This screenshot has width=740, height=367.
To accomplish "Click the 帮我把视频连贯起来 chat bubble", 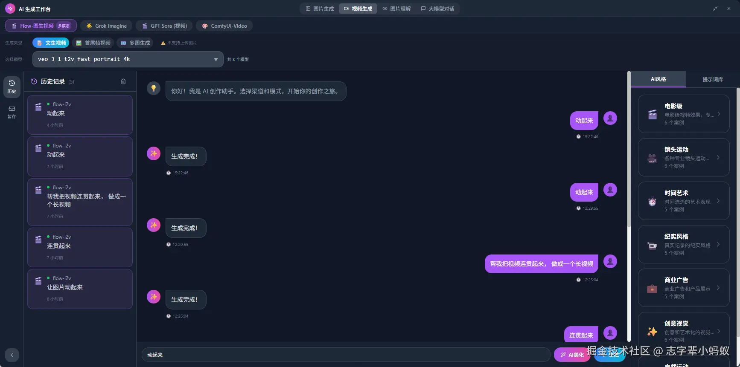I will click(x=542, y=264).
